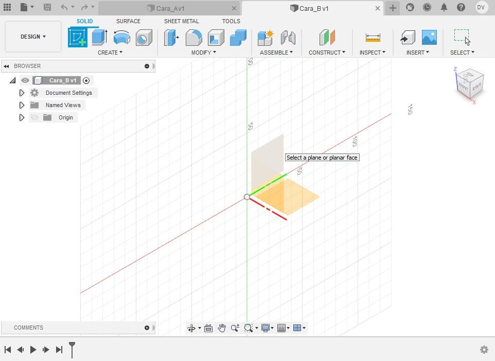
Task: Open the DESIGN workspace dropdown
Action: click(33, 37)
